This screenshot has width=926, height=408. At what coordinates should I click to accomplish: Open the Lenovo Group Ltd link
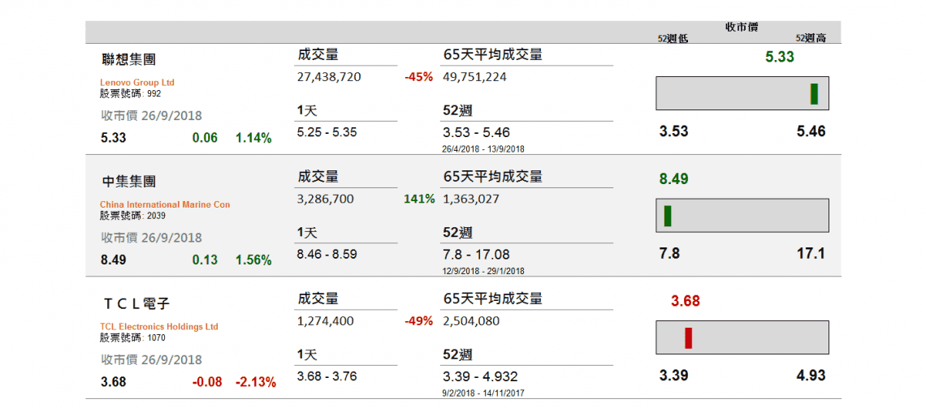pyautogui.click(x=137, y=83)
